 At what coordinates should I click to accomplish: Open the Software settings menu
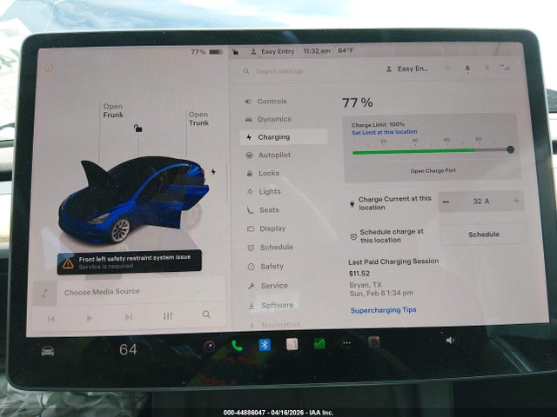click(271, 305)
